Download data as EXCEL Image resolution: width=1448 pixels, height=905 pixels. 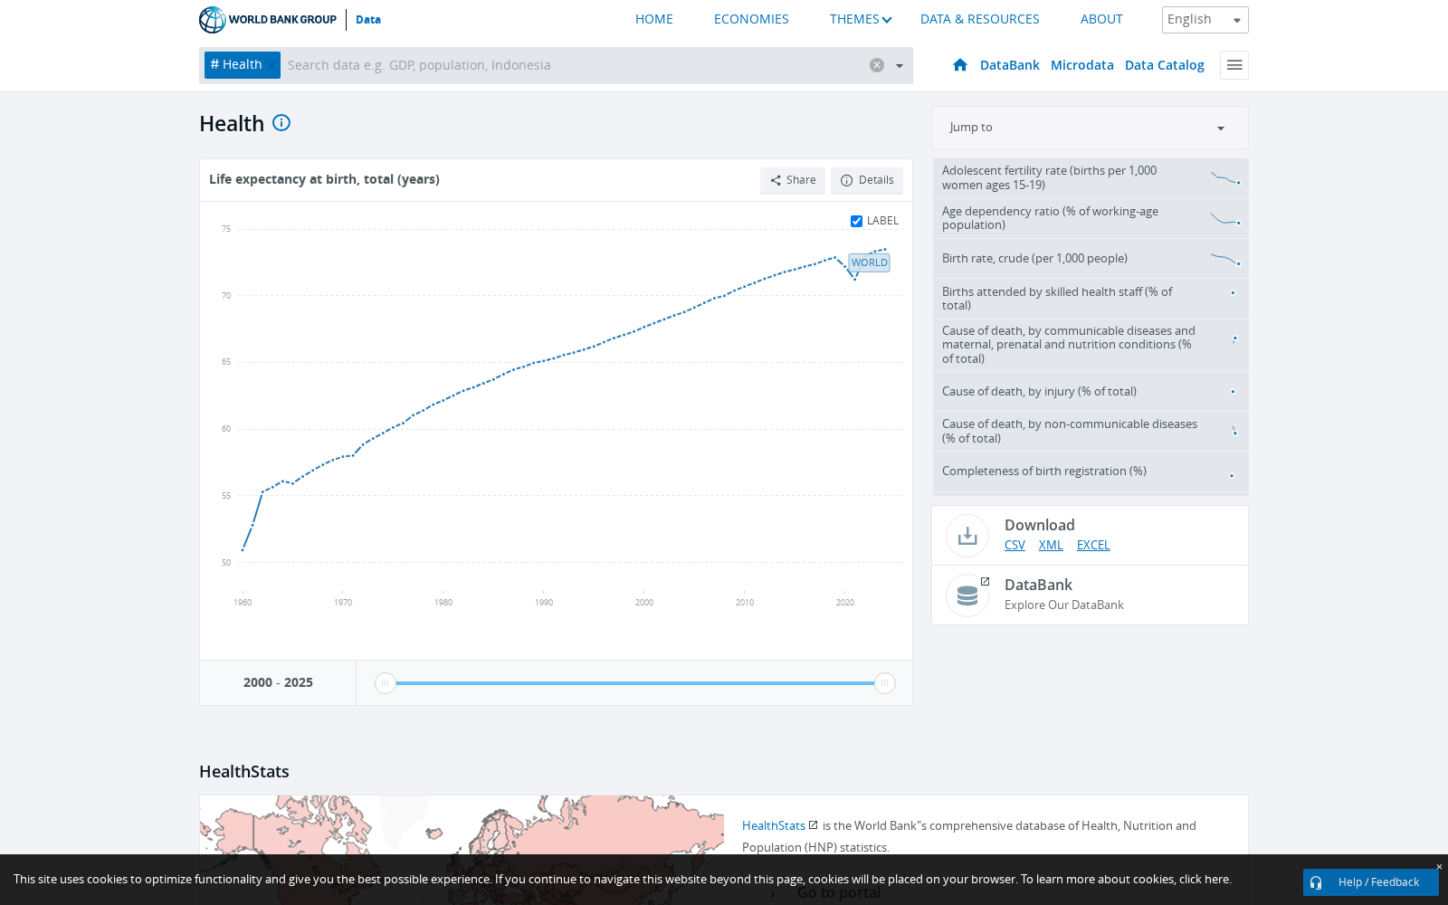point(1093,545)
